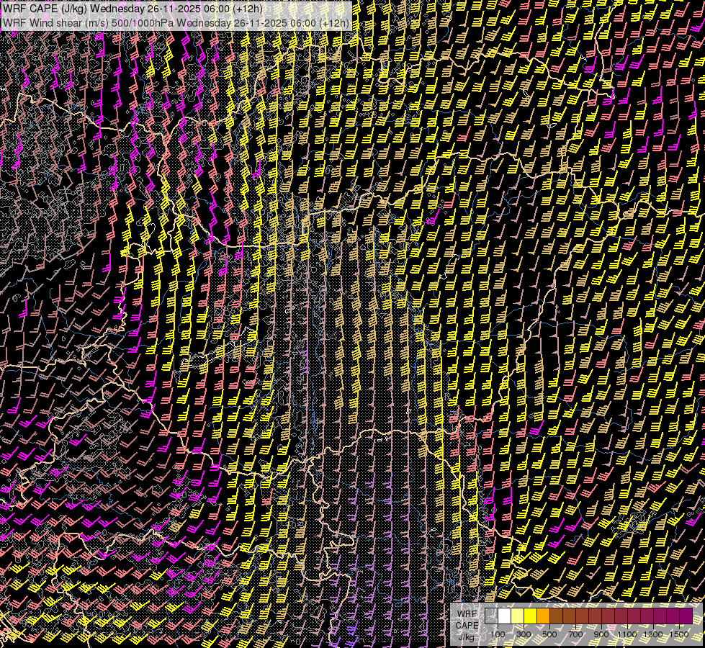Select the pale yellow CAPE legend swatch
This screenshot has height=648, width=705.
[x=518, y=616]
